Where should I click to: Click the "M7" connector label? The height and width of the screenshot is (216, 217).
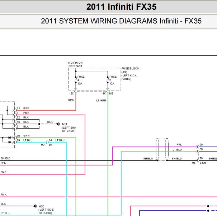(x=43, y=145)
